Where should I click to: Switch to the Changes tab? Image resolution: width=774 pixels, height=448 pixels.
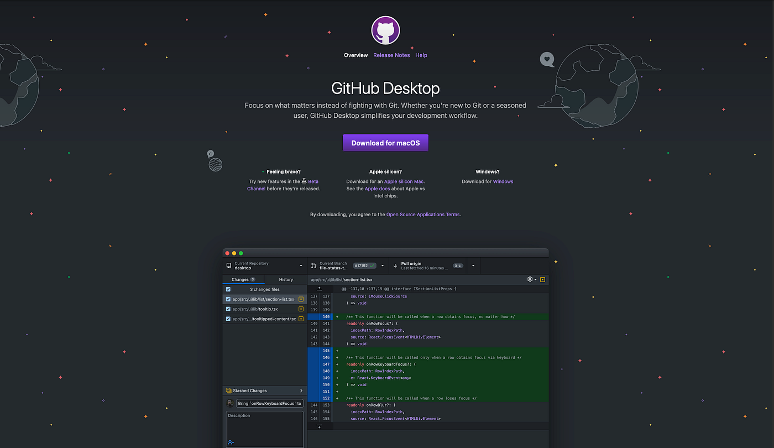click(243, 279)
